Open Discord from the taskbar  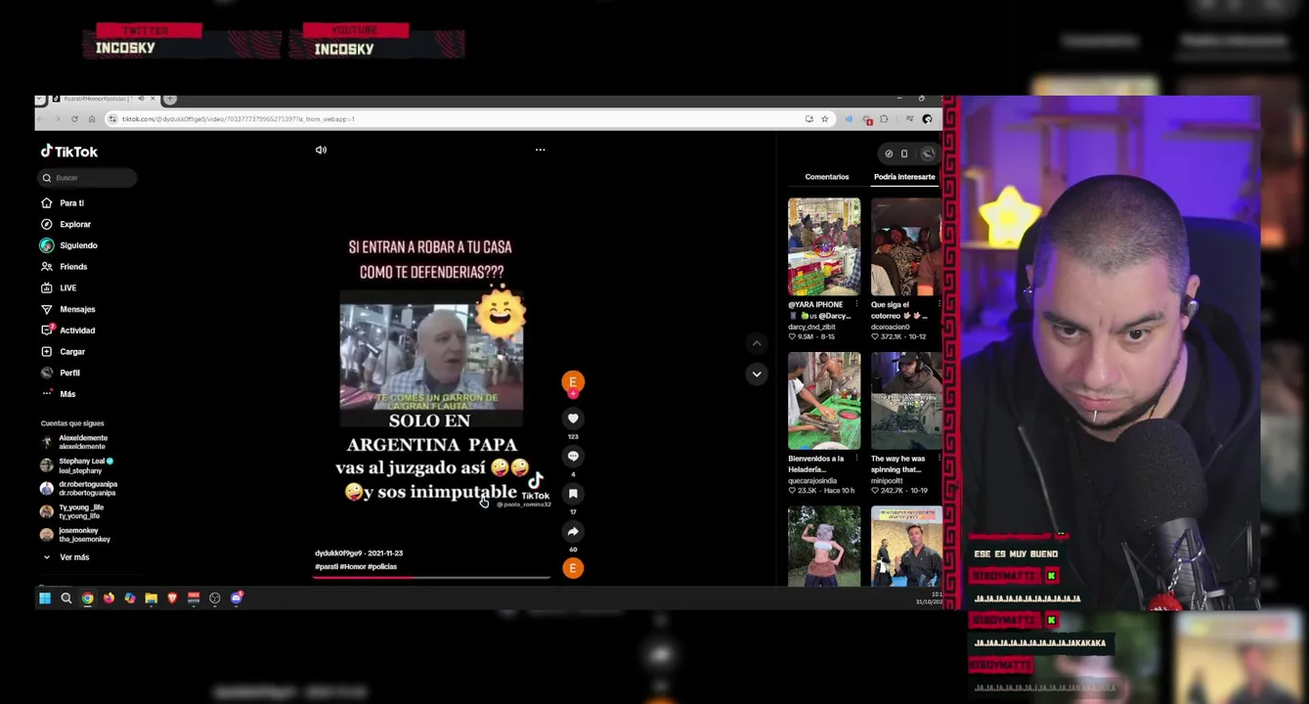(237, 598)
